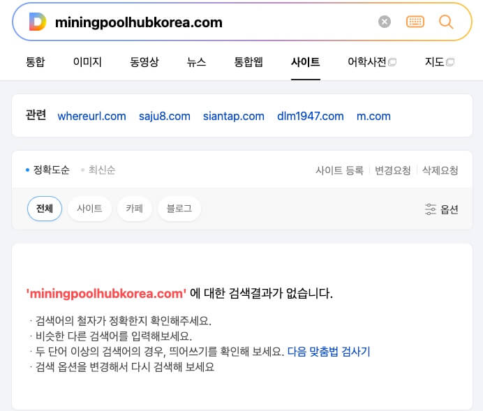This screenshot has width=483, height=411.
Task: Open related link saju8.com
Action: coord(165,116)
